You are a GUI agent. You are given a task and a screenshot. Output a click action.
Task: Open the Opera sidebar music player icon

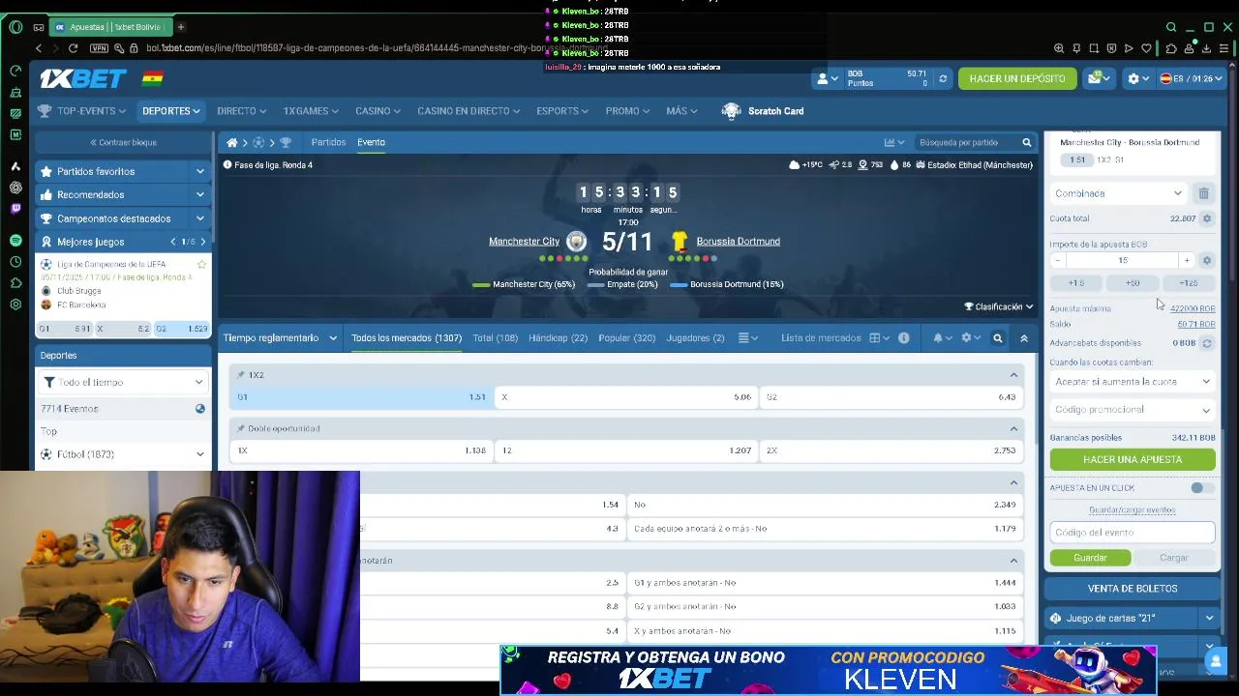click(x=15, y=240)
